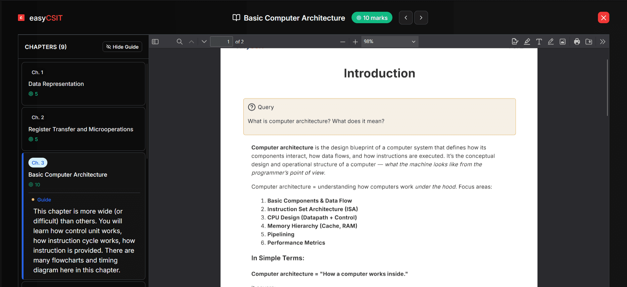The image size is (627, 287).
Task: Click 'Basic Components & Data Flow' list item
Action: pyautogui.click(x=310, y=201)
